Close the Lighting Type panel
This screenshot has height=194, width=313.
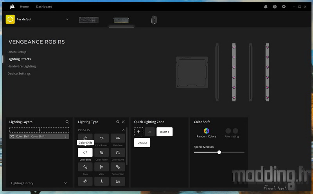coord(123,122)
